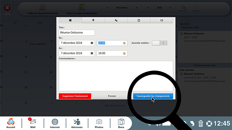Open the Docs icon in dock

pyautogui.click(x=121, y=123)
